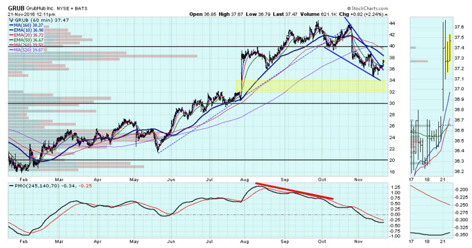This screenshot has width=472, height=248.
Task: Click the yellow gap zone rectangle
Action: click(x=311, y=86)
